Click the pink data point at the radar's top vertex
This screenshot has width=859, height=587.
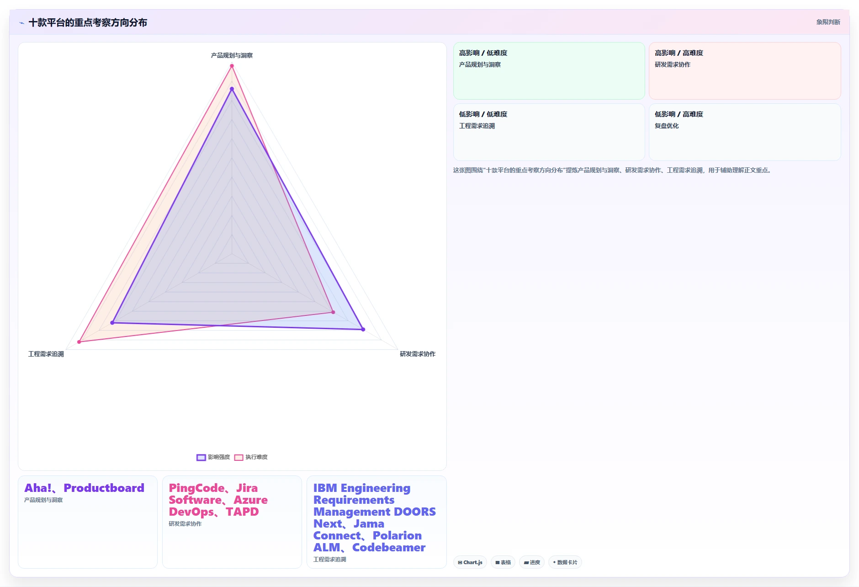[x=232, y=66]
